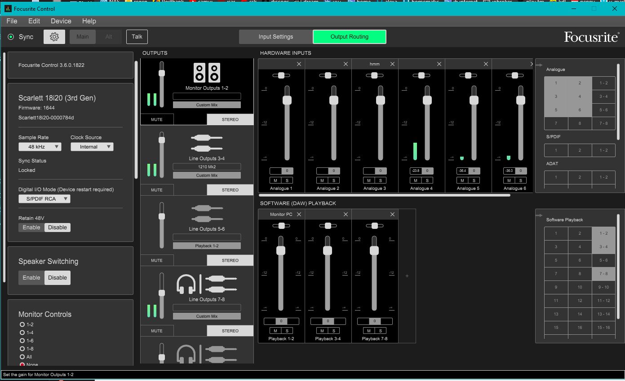Remove the hmm Analogue 3 channel
This screenshot has height=381, width=625.
pos(393,64)
